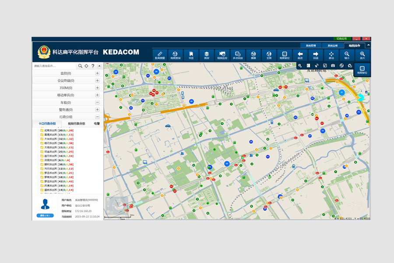Expand the 会议终端(0) section
This screenshot has height=263, width=394.
97,81
